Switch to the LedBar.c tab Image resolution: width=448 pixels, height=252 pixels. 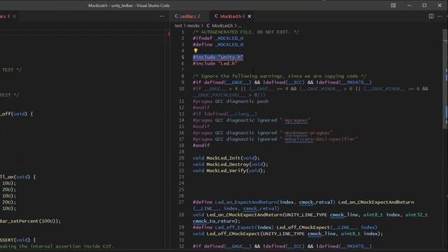pyautogui.click(x=188, y=16)
